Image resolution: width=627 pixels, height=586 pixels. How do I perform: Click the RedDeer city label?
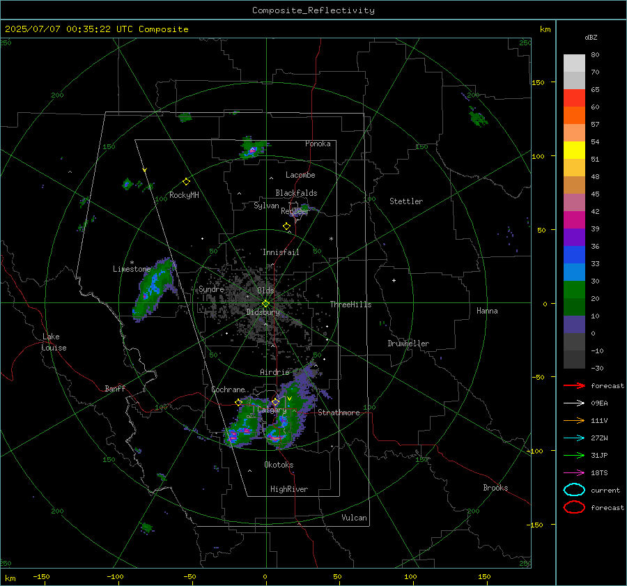[x=295, y=211]
